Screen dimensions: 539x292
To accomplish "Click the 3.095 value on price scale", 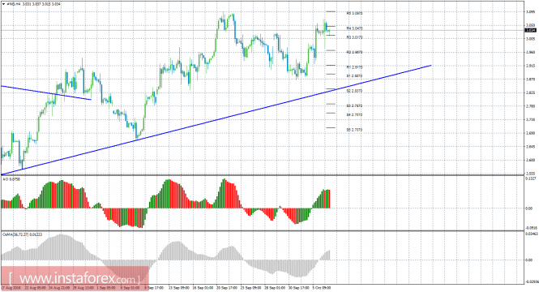I will pyautogui.click(x=530, y=11).
